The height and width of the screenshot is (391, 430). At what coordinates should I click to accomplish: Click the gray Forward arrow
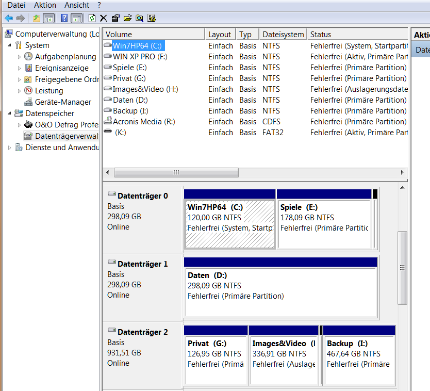pyautogui.click(x=21, y=19)
